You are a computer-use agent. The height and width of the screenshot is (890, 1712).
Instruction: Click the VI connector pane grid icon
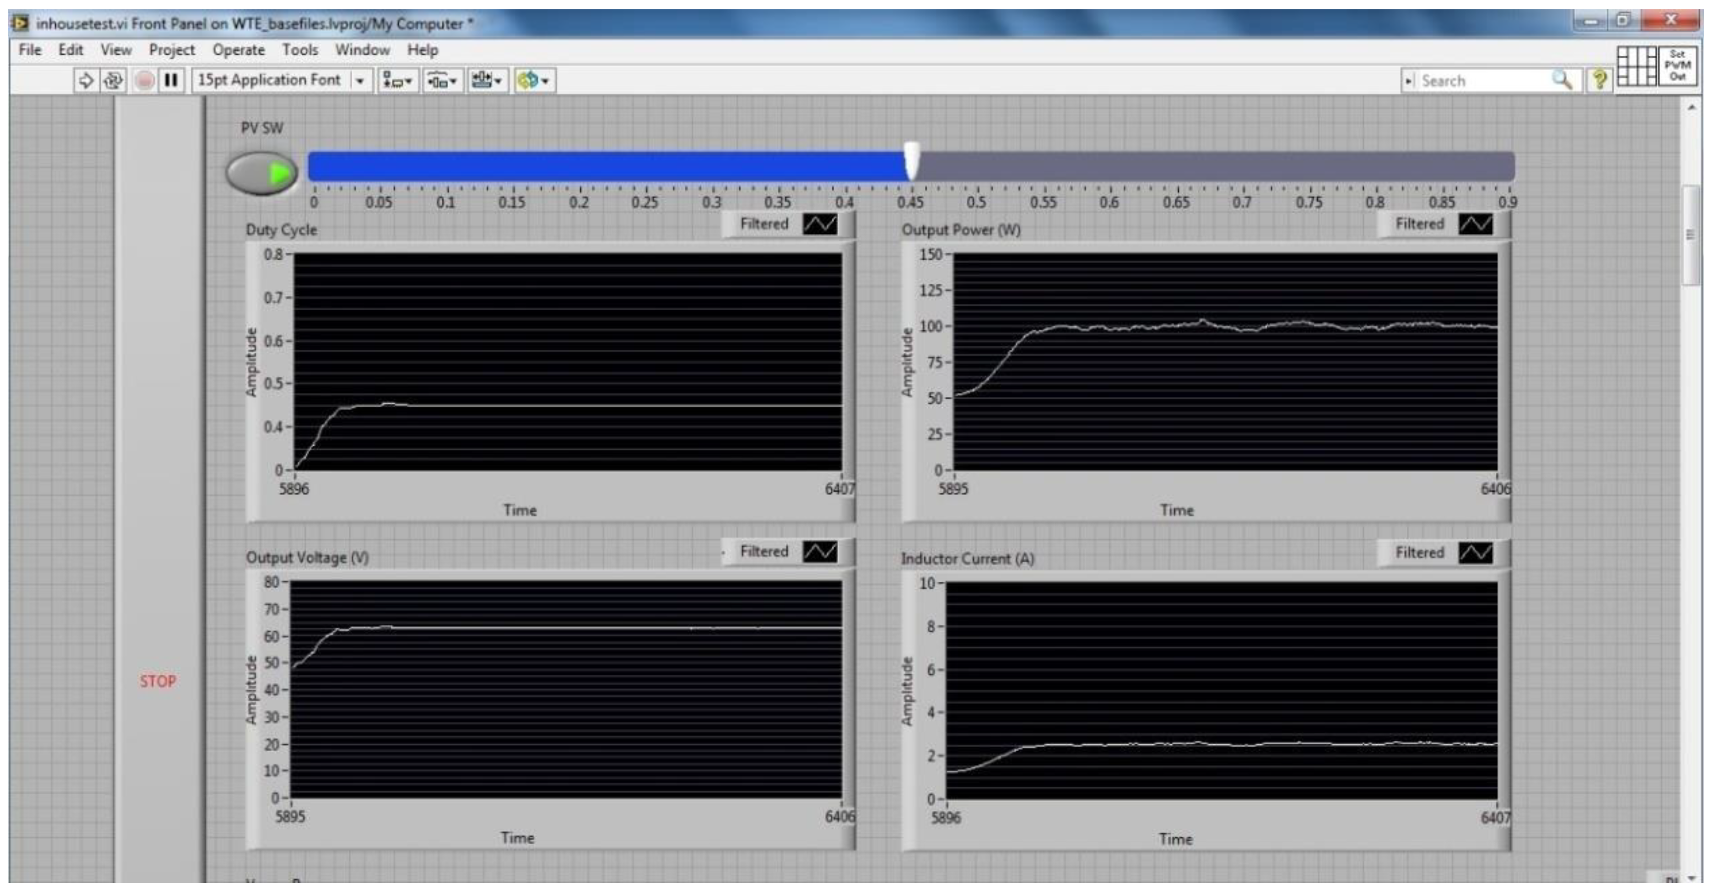(1636, 66)
